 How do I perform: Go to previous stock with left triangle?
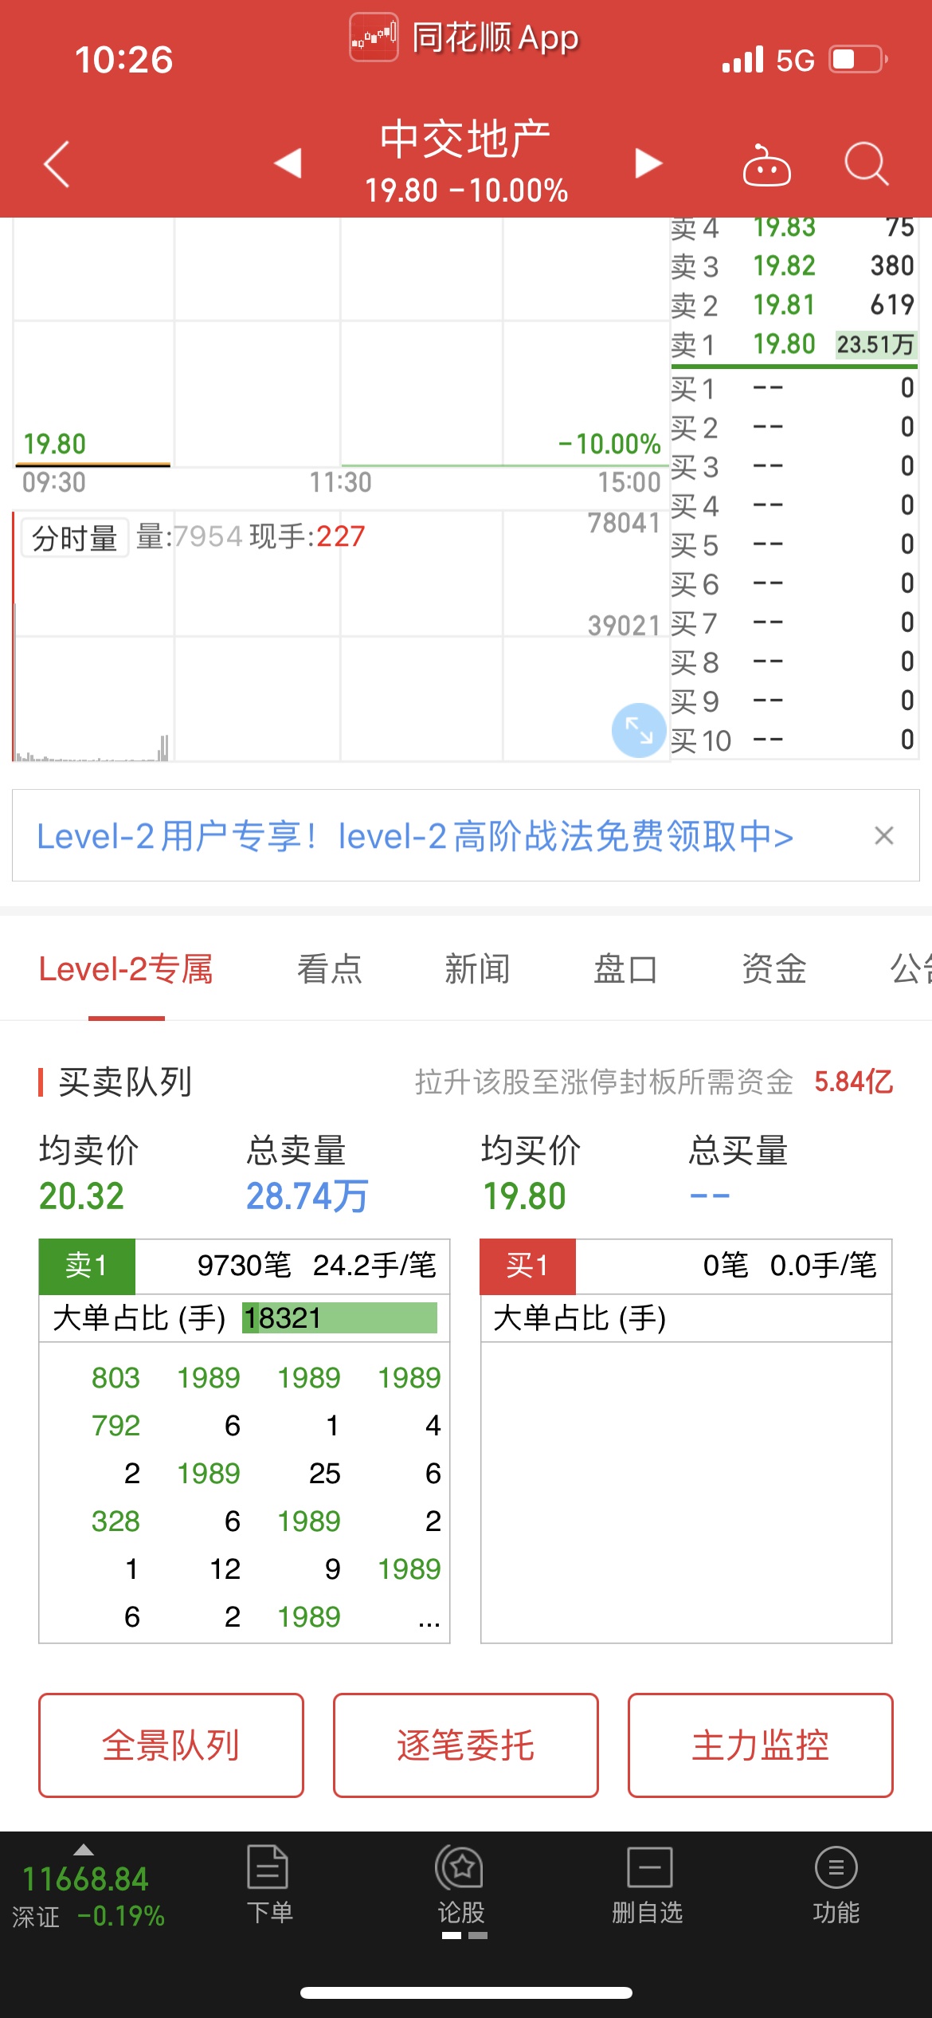pyautogui.click(x=288, y=163)
